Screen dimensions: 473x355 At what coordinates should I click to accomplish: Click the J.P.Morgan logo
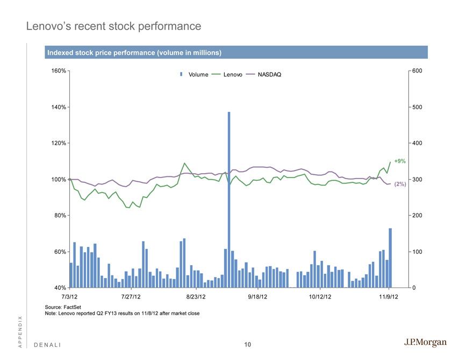click(x=425, y=343)
